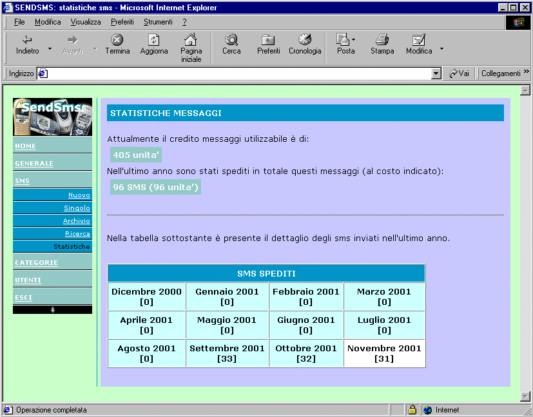The image size is (533, 417).
Task: Open the Preferiti menu in menu bar
Action: pyautogui.click(x=122, y=22)
